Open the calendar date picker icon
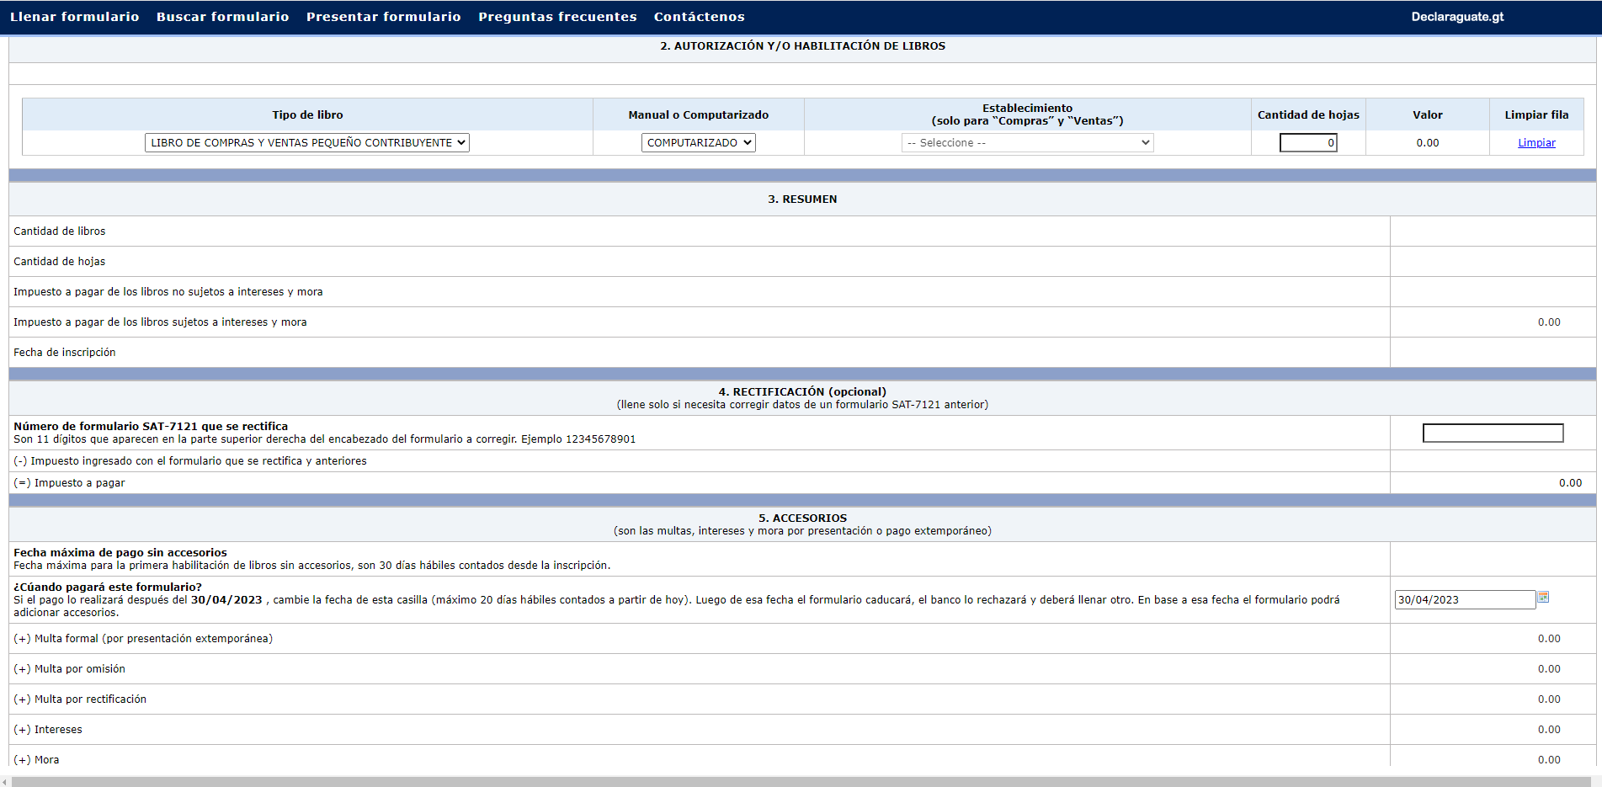1602x787 pixels. [1543, 598]
